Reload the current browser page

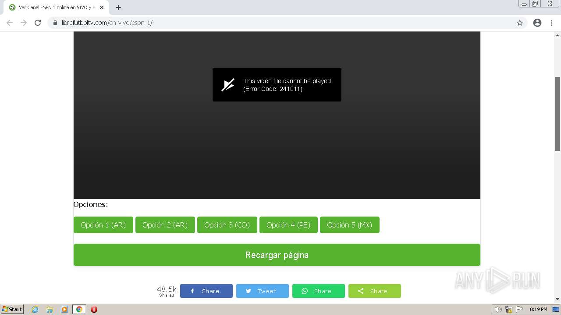click(x=38, y=23)
